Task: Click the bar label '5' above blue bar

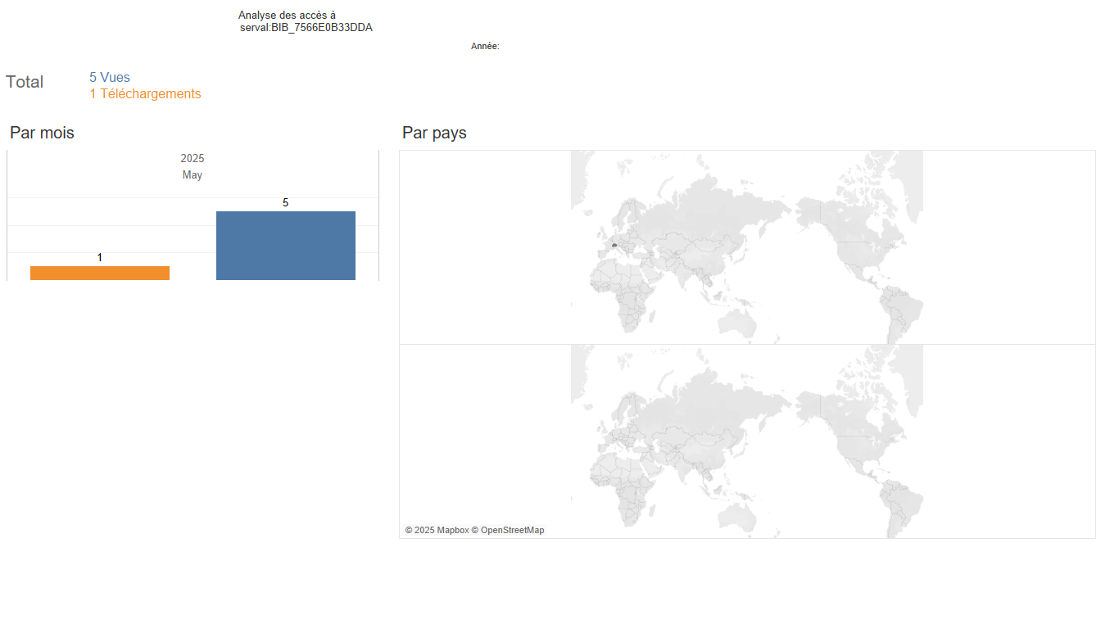Action: [x=286, y=202]
